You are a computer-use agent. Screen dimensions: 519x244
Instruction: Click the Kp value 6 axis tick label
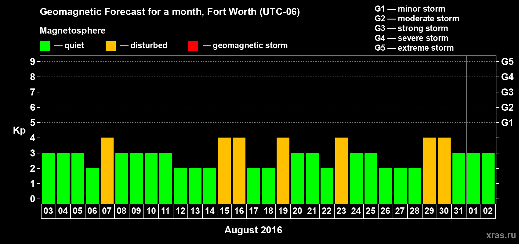(x=33, y=107)
